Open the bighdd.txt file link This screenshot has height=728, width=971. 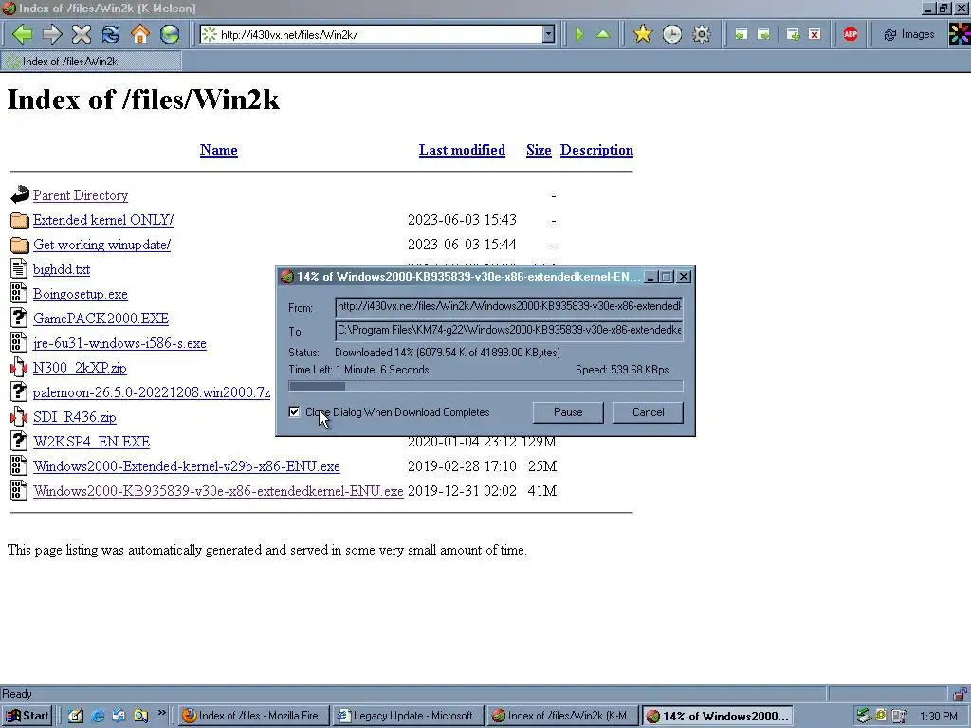(x=62, y=269)
